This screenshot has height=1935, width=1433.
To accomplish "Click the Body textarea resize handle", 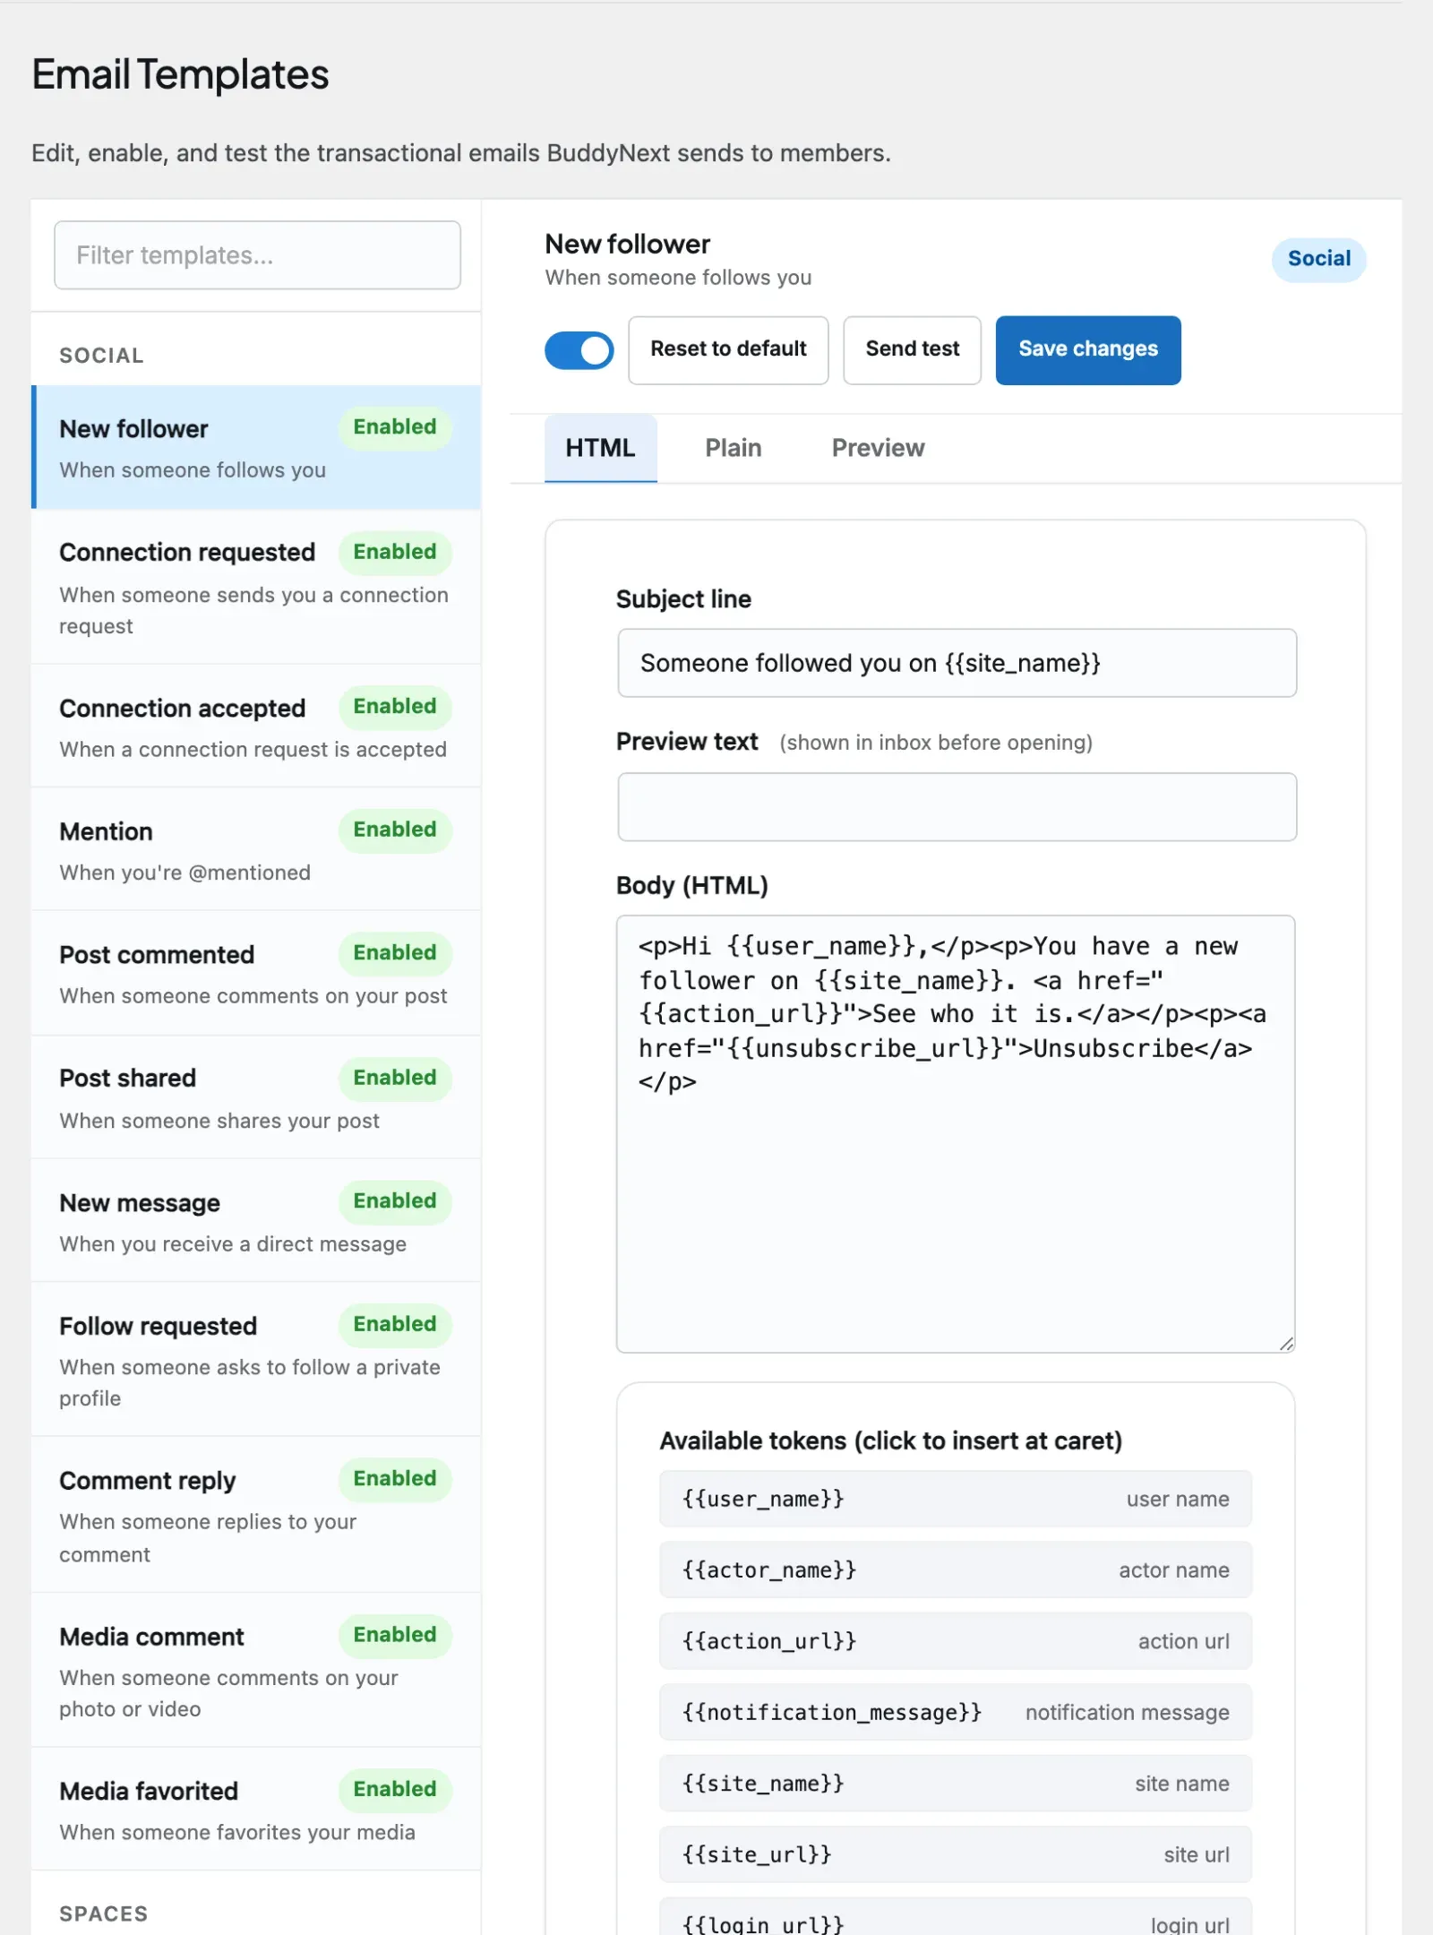I will coord(1286,1343).
